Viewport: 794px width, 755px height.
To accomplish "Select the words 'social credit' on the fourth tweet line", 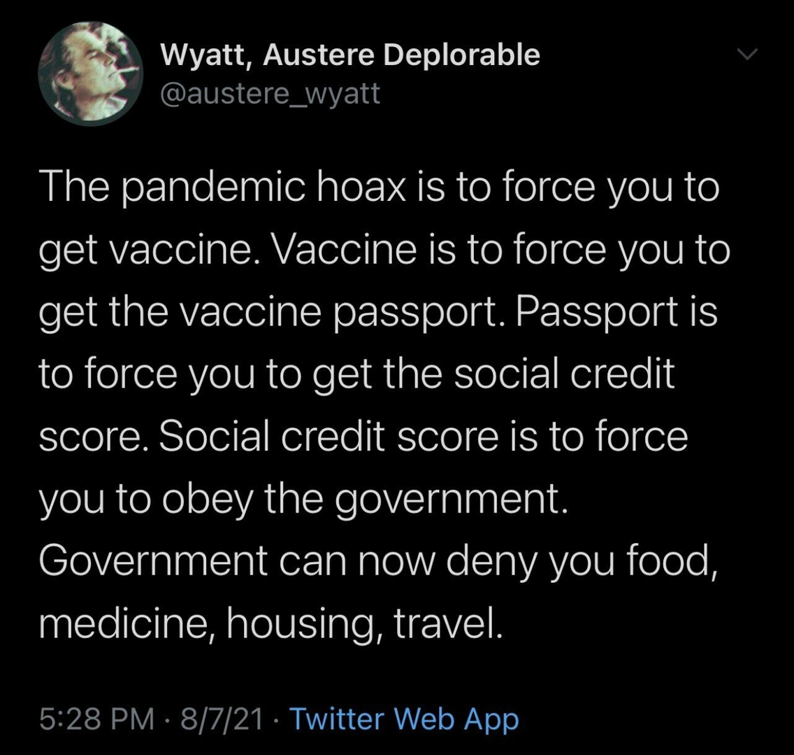I will (563, 373).
